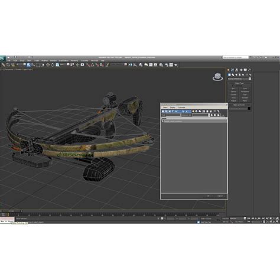Screen dimensions: 280x280
Task: Toggle Spinner Snap button
Action: (102, 65)
